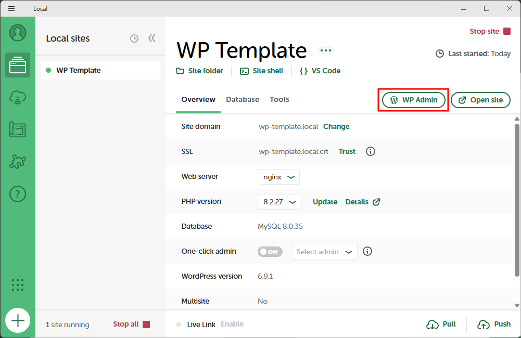Click the Multisite No value
The height and width of the screenshot is (338, 521).
click(x=262, y=301)
